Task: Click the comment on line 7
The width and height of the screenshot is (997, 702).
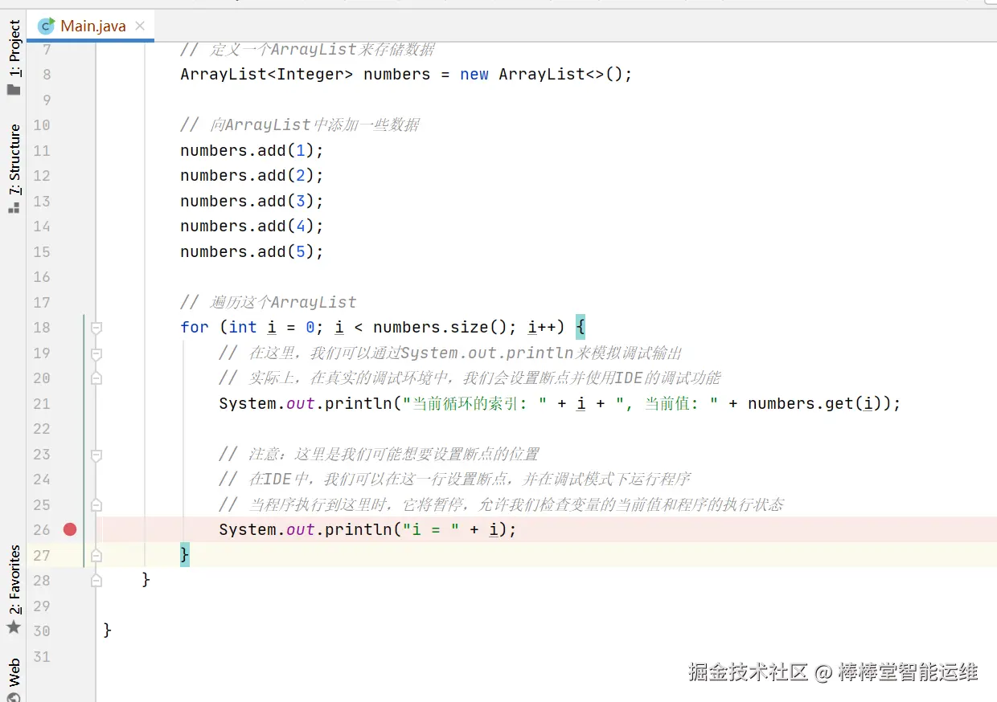Action: click(307, 49)
